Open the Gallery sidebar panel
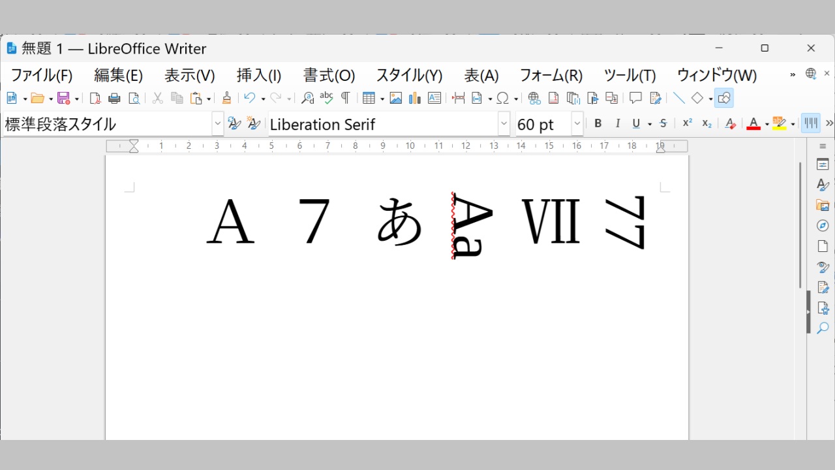 point(823,205)
